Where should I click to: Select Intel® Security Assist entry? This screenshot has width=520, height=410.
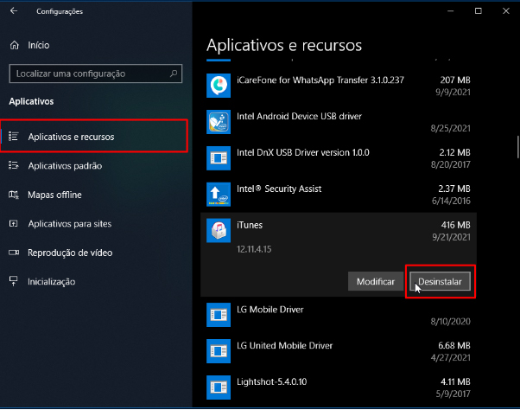coord(339,195)
